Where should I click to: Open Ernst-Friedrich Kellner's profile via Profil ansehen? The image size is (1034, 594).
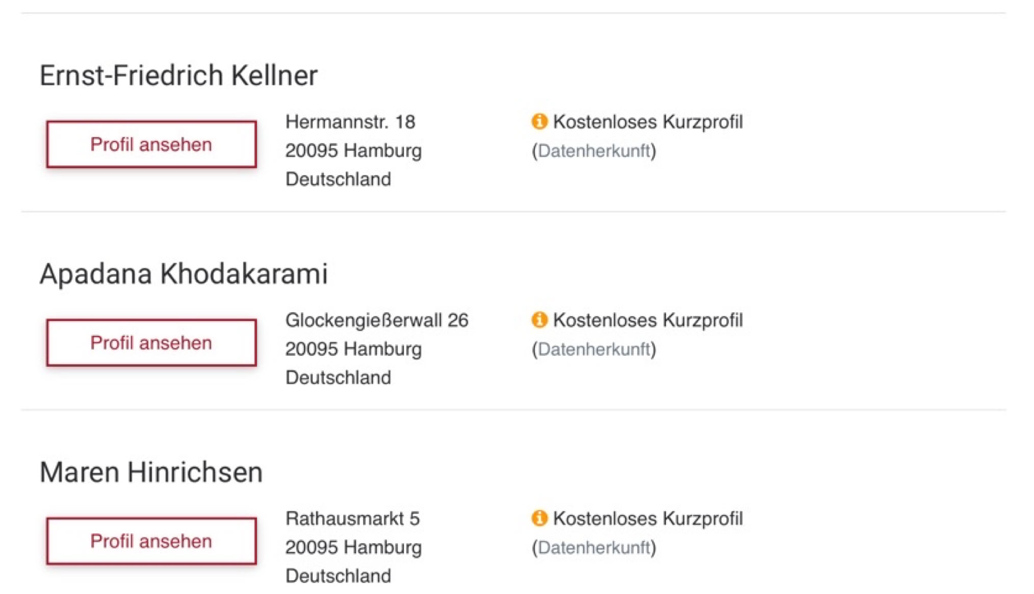tap(151, 144)
